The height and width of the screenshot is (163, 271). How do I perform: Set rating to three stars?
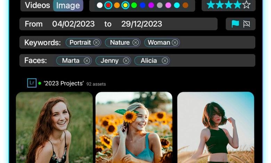coord(229,5)
